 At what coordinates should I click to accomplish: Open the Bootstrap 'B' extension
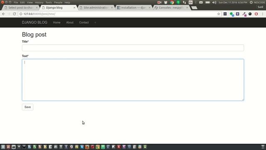coord(238,14)
